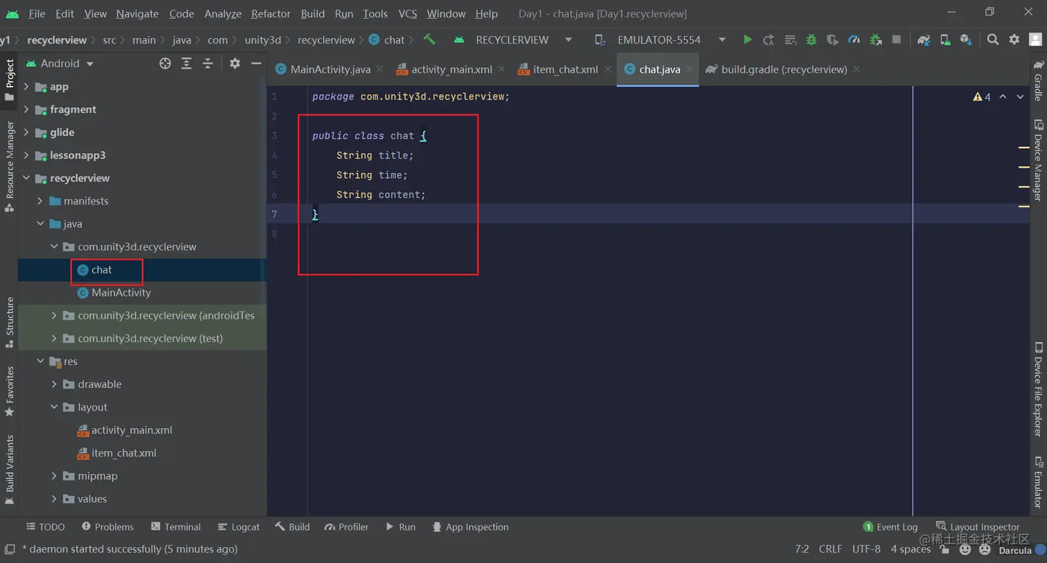This screenshot has width=1047, height=563.
Task: Open the IDE settings gear in the toolbar
Action: tap(1014, 39)
